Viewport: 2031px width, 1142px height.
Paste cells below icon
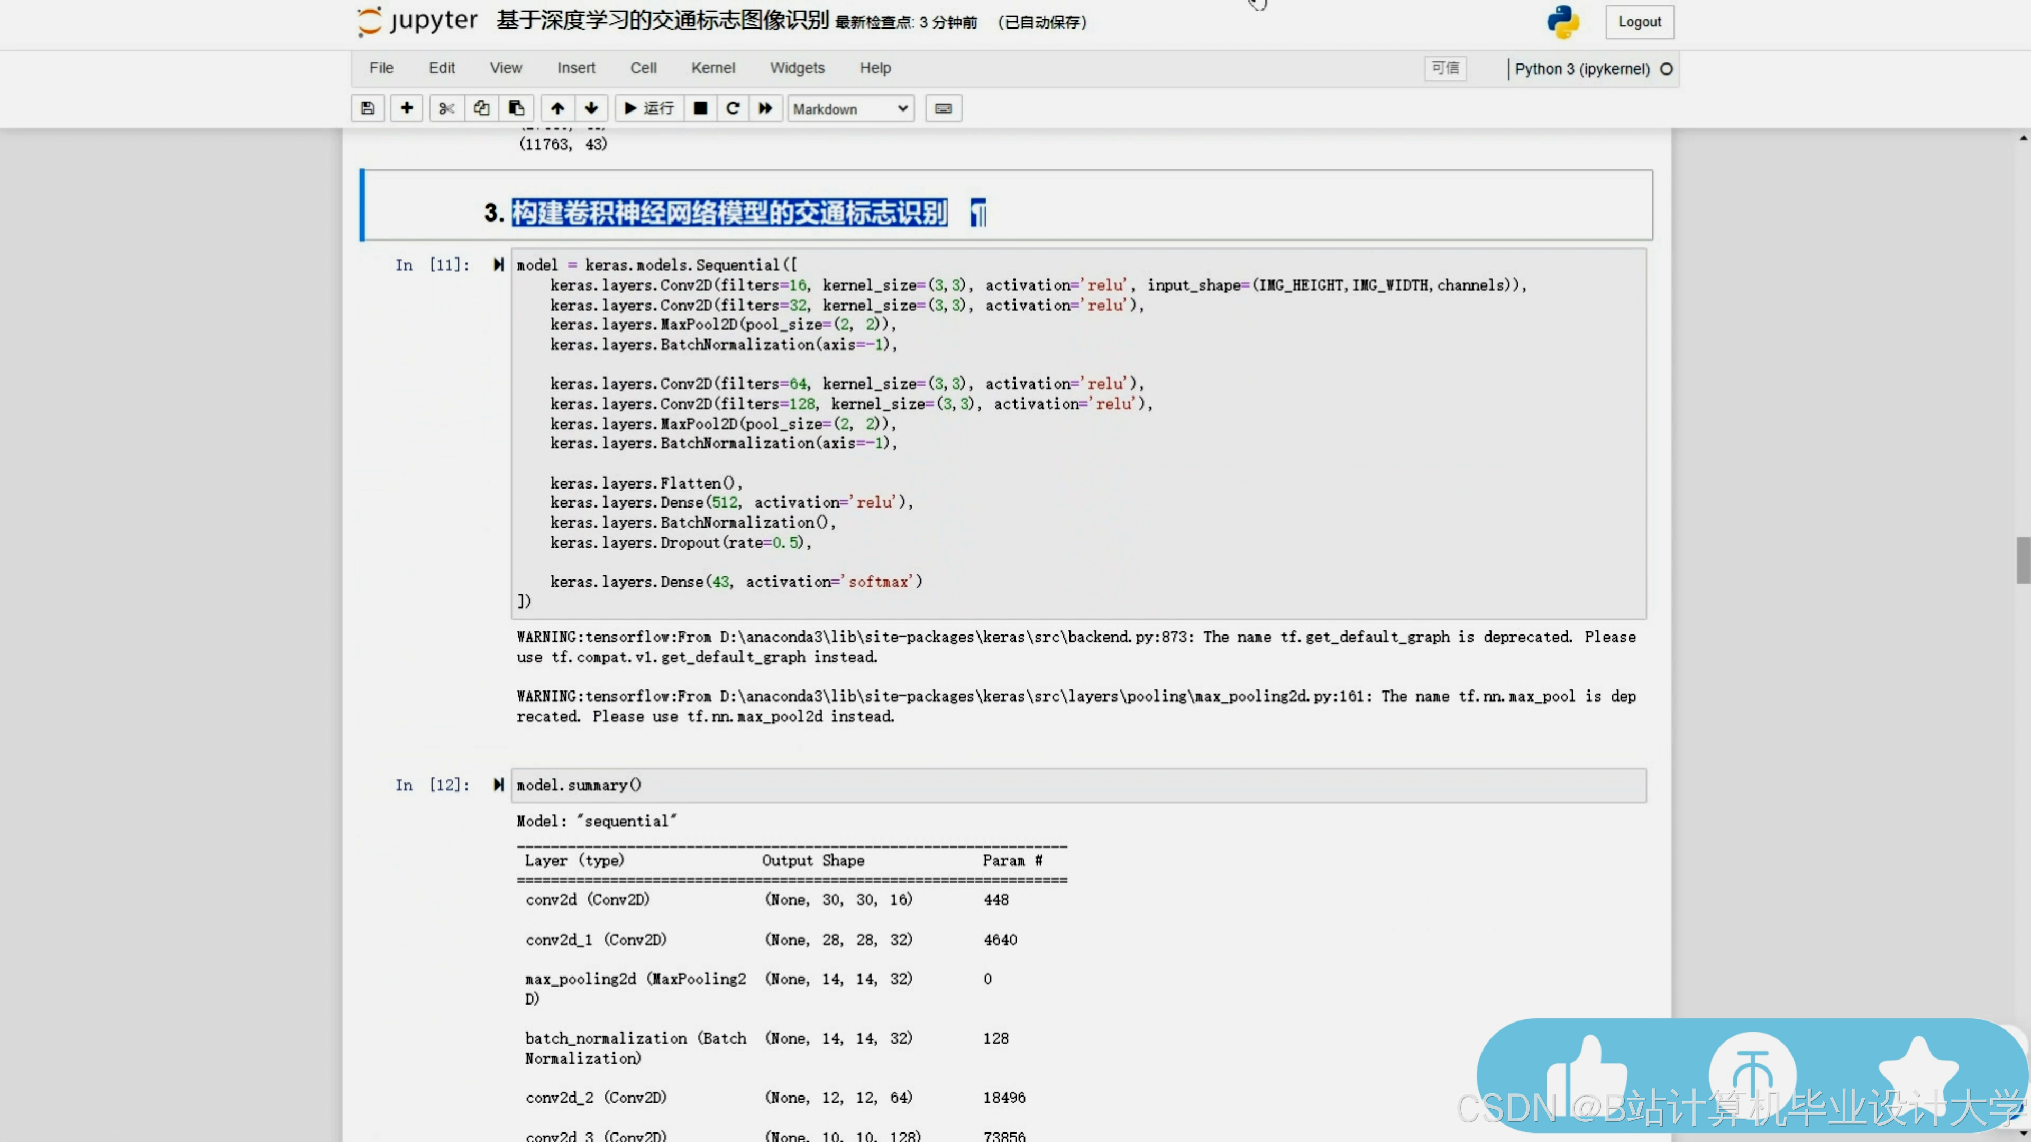coord(516,109)
